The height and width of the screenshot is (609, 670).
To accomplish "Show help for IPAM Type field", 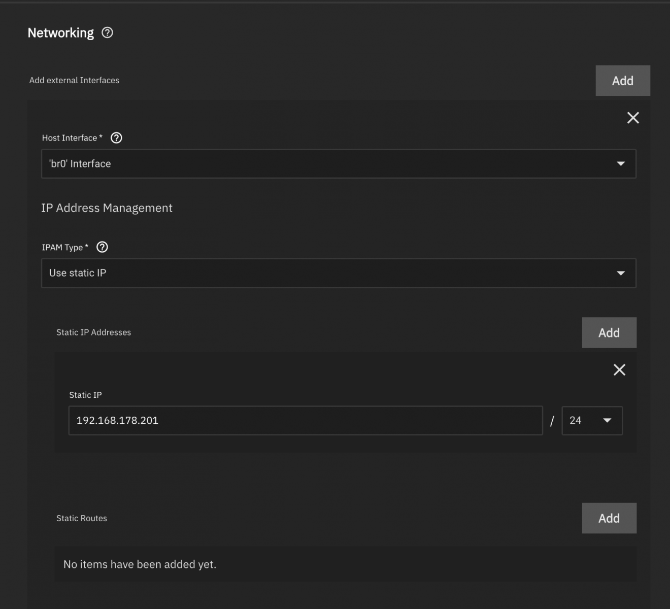I will coord(102,247).
